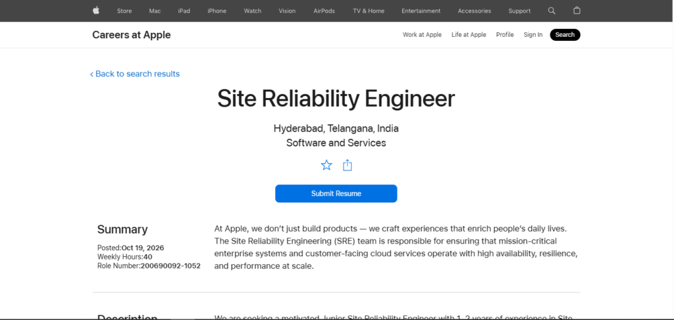Click the Apple logo icon
Viewport: 674px width, 320px height.
(96, 11)
